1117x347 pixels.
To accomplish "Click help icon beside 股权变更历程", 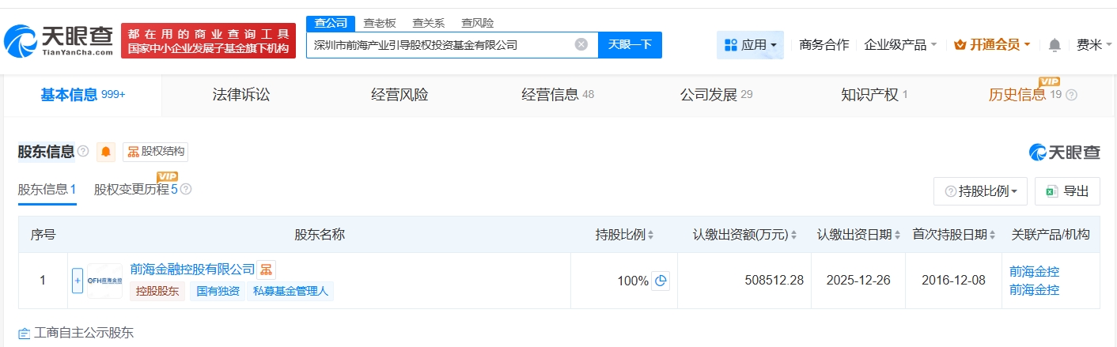I will click(x=186, y=190).
